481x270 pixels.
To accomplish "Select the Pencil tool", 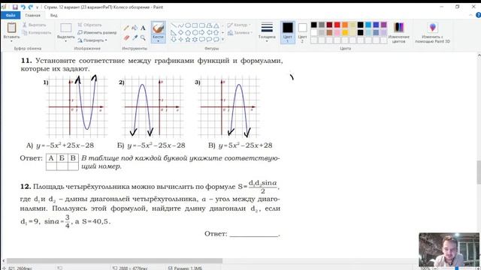I will pyautogui.click(x=126, y=28).
